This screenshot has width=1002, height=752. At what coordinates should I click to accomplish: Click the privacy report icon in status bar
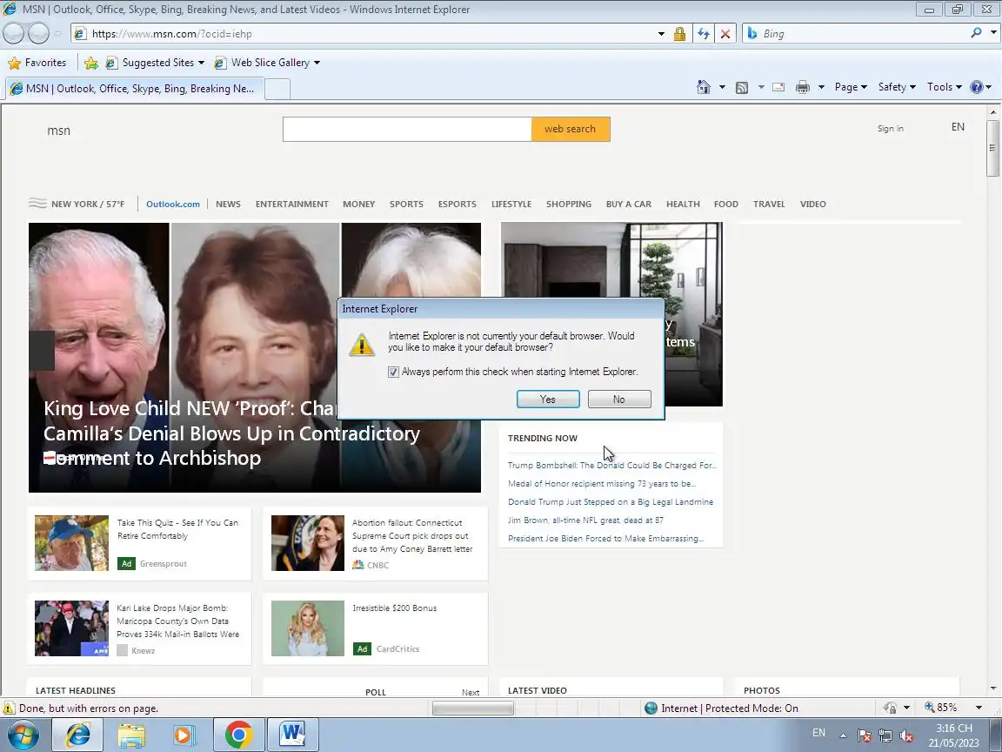point(890,708)
